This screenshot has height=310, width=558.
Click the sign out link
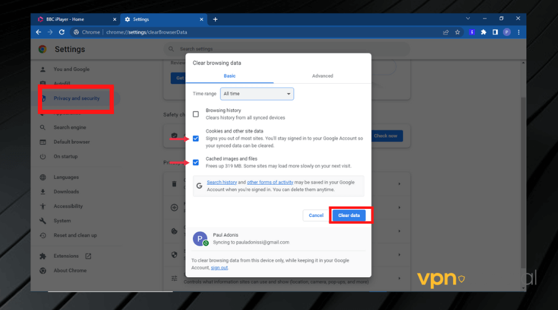219,268
